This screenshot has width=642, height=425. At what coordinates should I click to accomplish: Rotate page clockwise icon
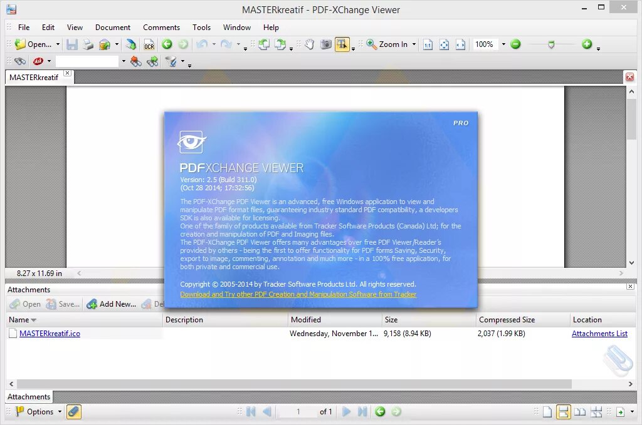tap(280, 44)
